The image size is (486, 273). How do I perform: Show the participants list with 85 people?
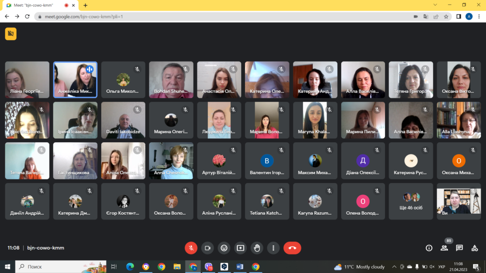point(444,248)
